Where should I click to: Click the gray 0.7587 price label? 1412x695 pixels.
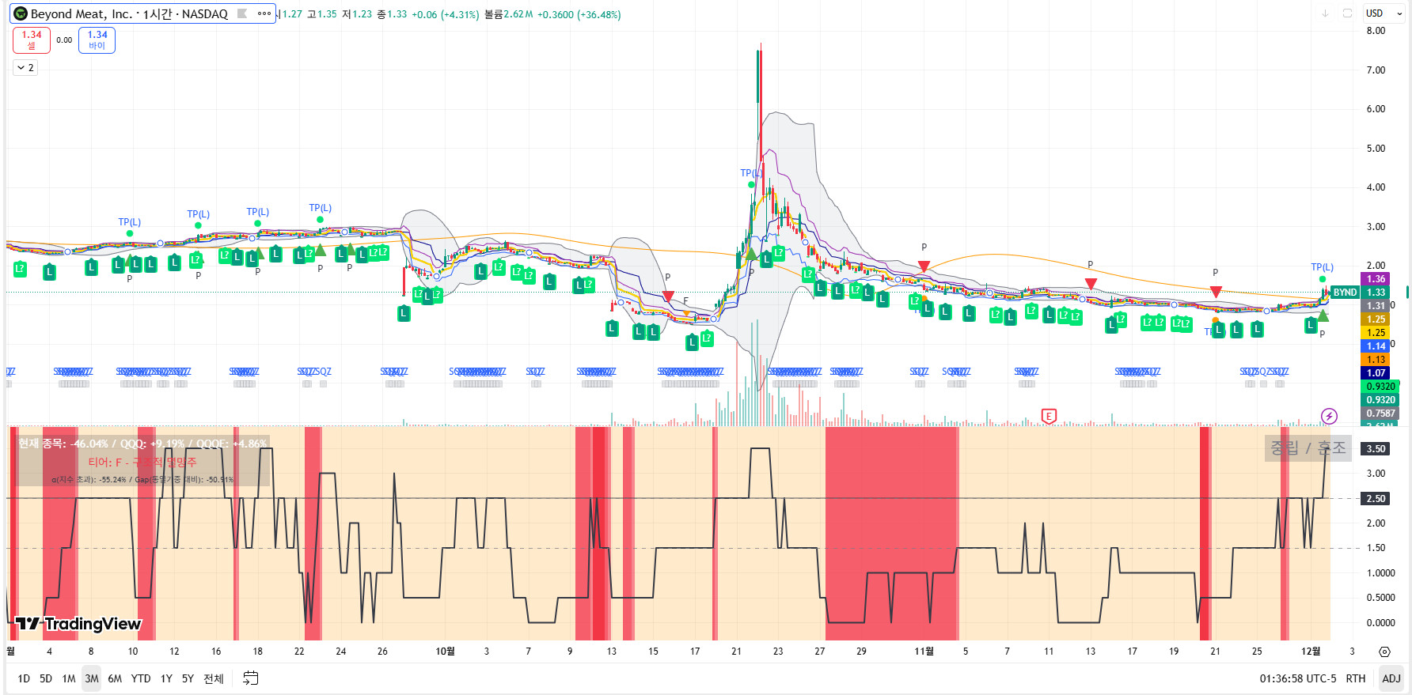pos(1380,414)
